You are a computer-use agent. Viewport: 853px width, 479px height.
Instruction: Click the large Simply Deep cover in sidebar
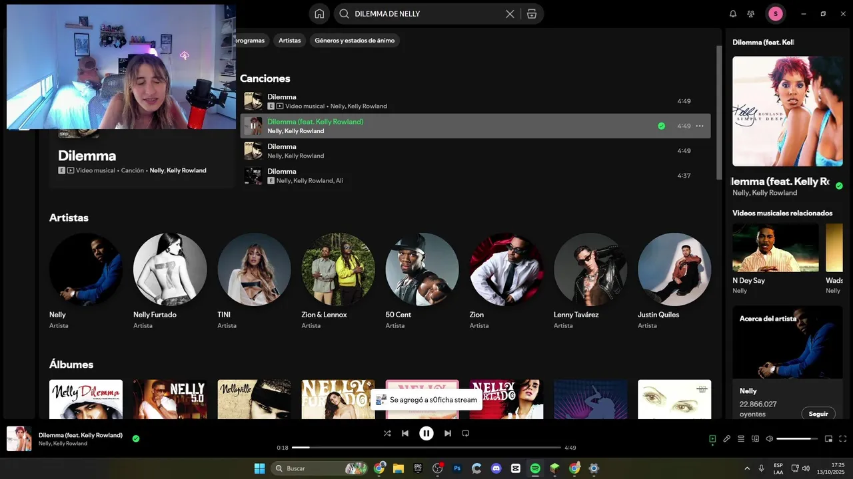point(787,111)
